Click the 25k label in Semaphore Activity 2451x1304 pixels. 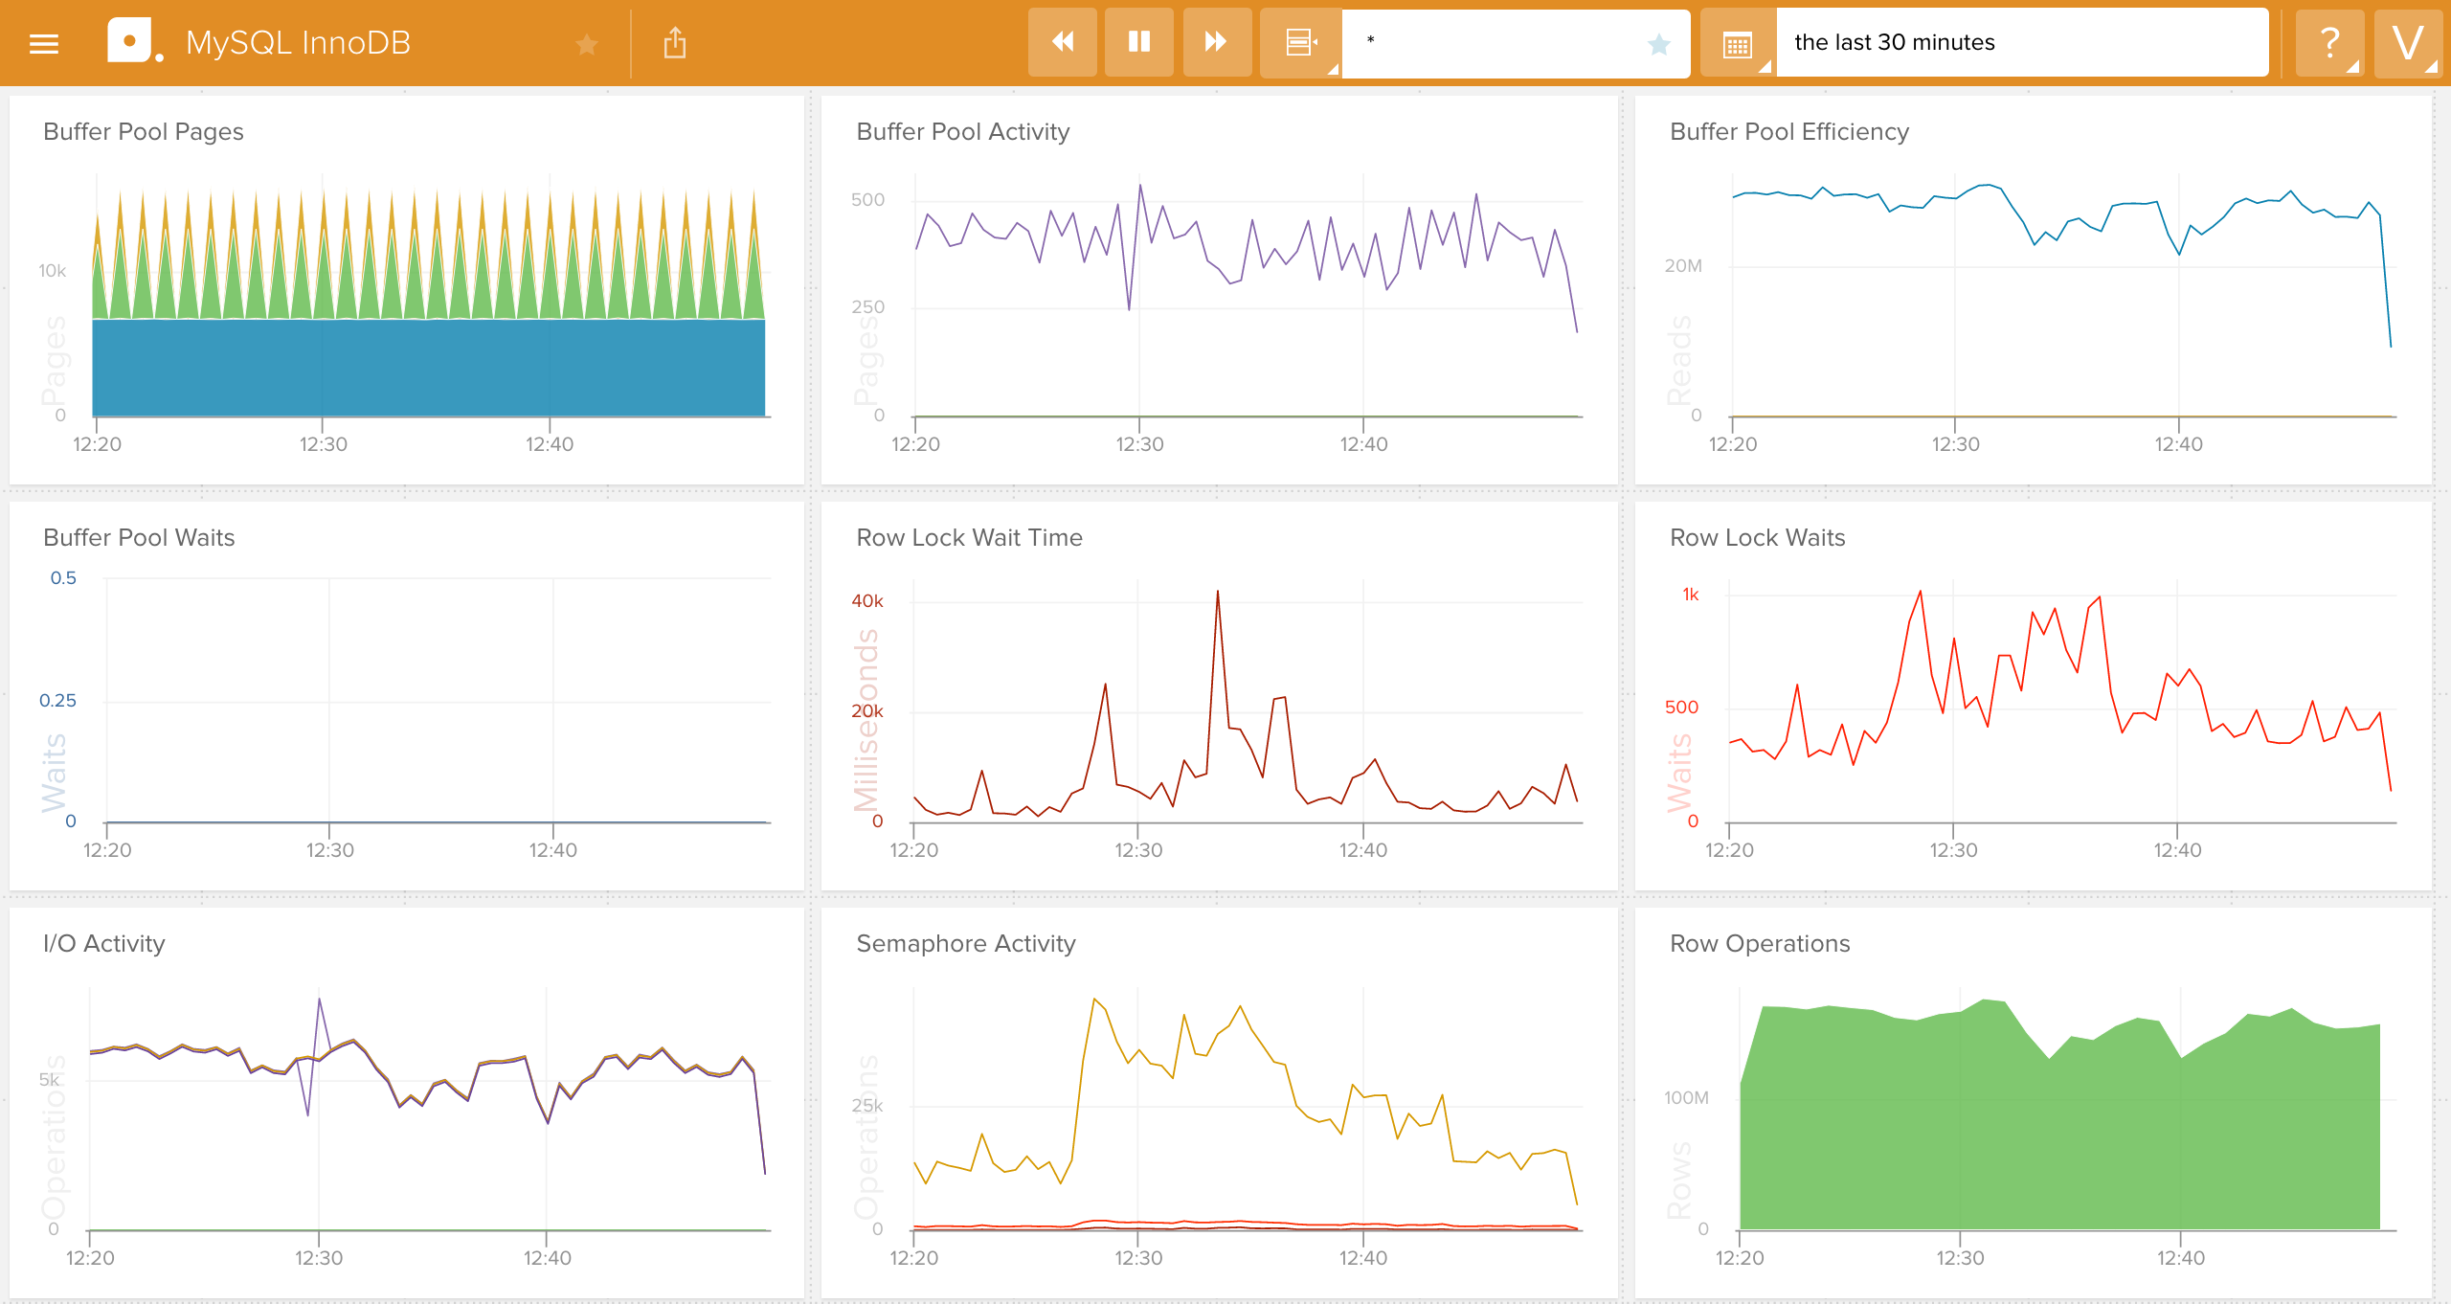pos(867,1106)
